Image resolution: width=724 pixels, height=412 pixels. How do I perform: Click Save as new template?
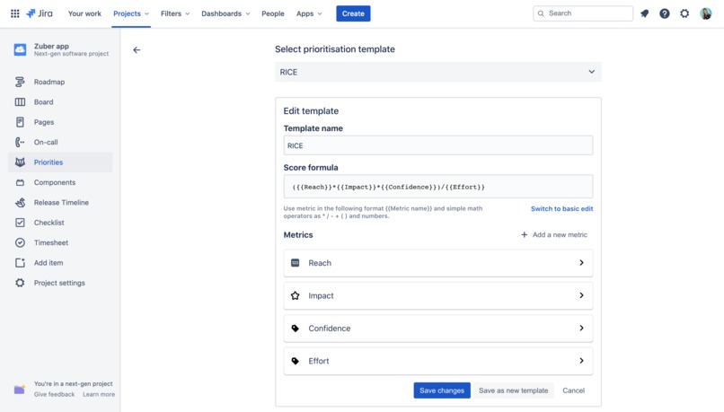pos(514,390)
